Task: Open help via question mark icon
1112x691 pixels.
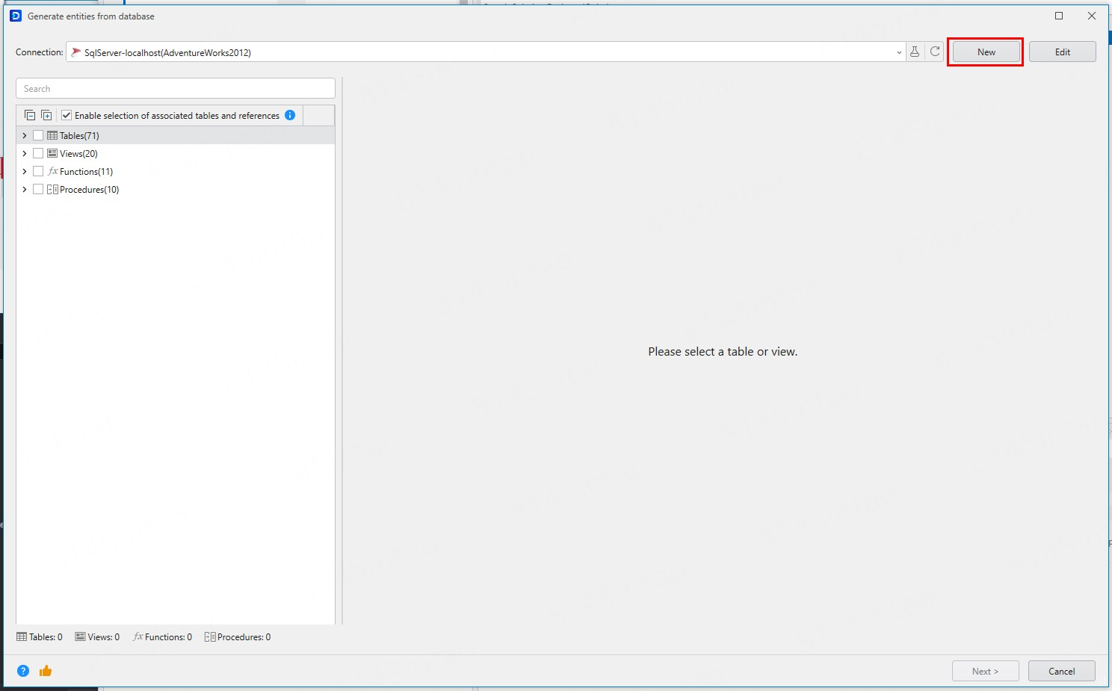Action: pyautogui.click(x=23, y=671)
